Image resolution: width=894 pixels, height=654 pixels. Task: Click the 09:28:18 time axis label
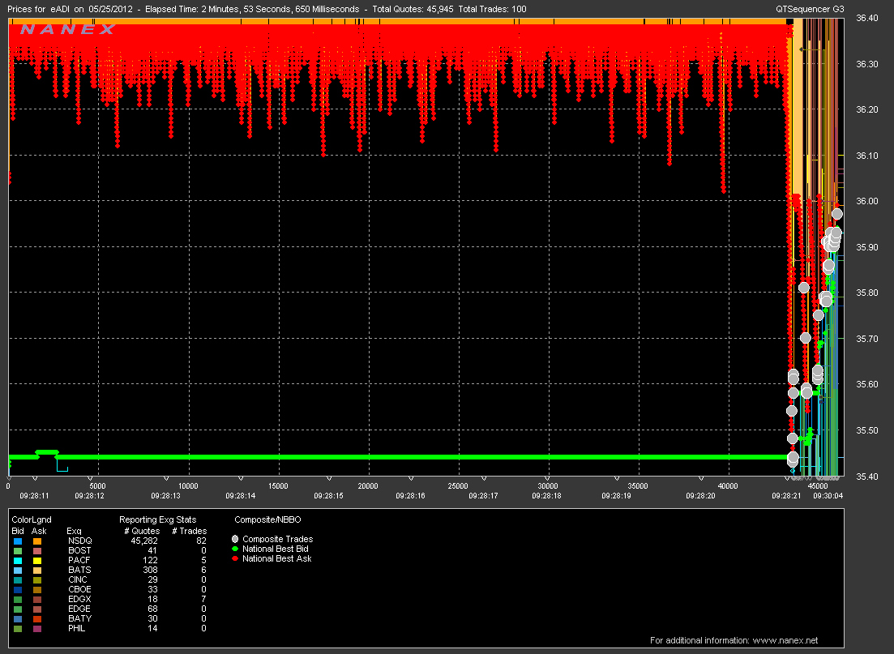click(547, 495)
